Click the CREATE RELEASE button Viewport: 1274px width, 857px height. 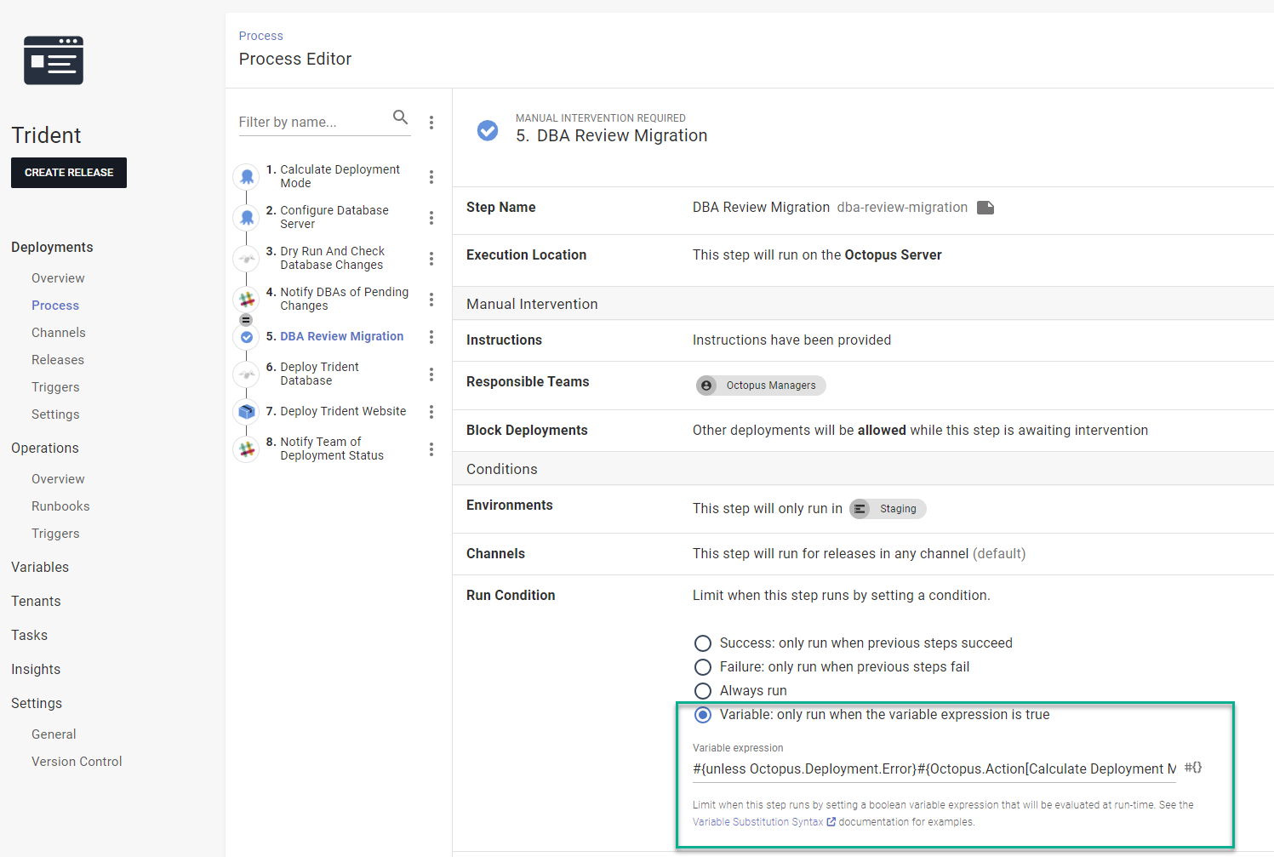click(x=68, y=172)
